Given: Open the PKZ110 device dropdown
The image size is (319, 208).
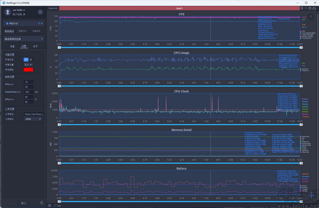Looking at the screenshot, I should point(23,23).
